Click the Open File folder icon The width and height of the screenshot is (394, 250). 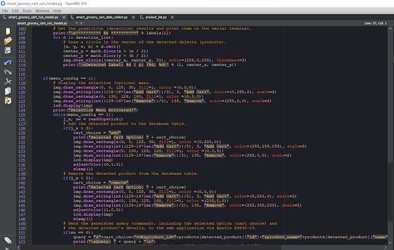(7, 41)
